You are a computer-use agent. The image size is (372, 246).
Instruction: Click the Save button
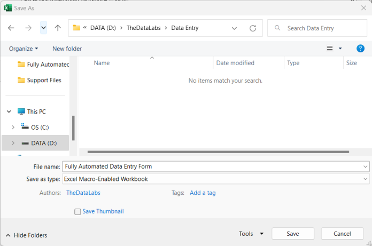(292, 234)
